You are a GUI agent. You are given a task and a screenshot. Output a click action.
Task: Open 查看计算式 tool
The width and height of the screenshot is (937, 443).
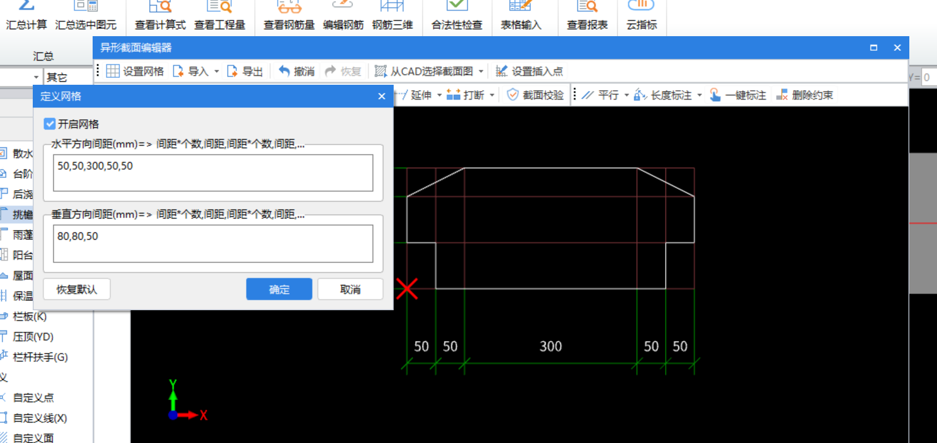point(160,15)
